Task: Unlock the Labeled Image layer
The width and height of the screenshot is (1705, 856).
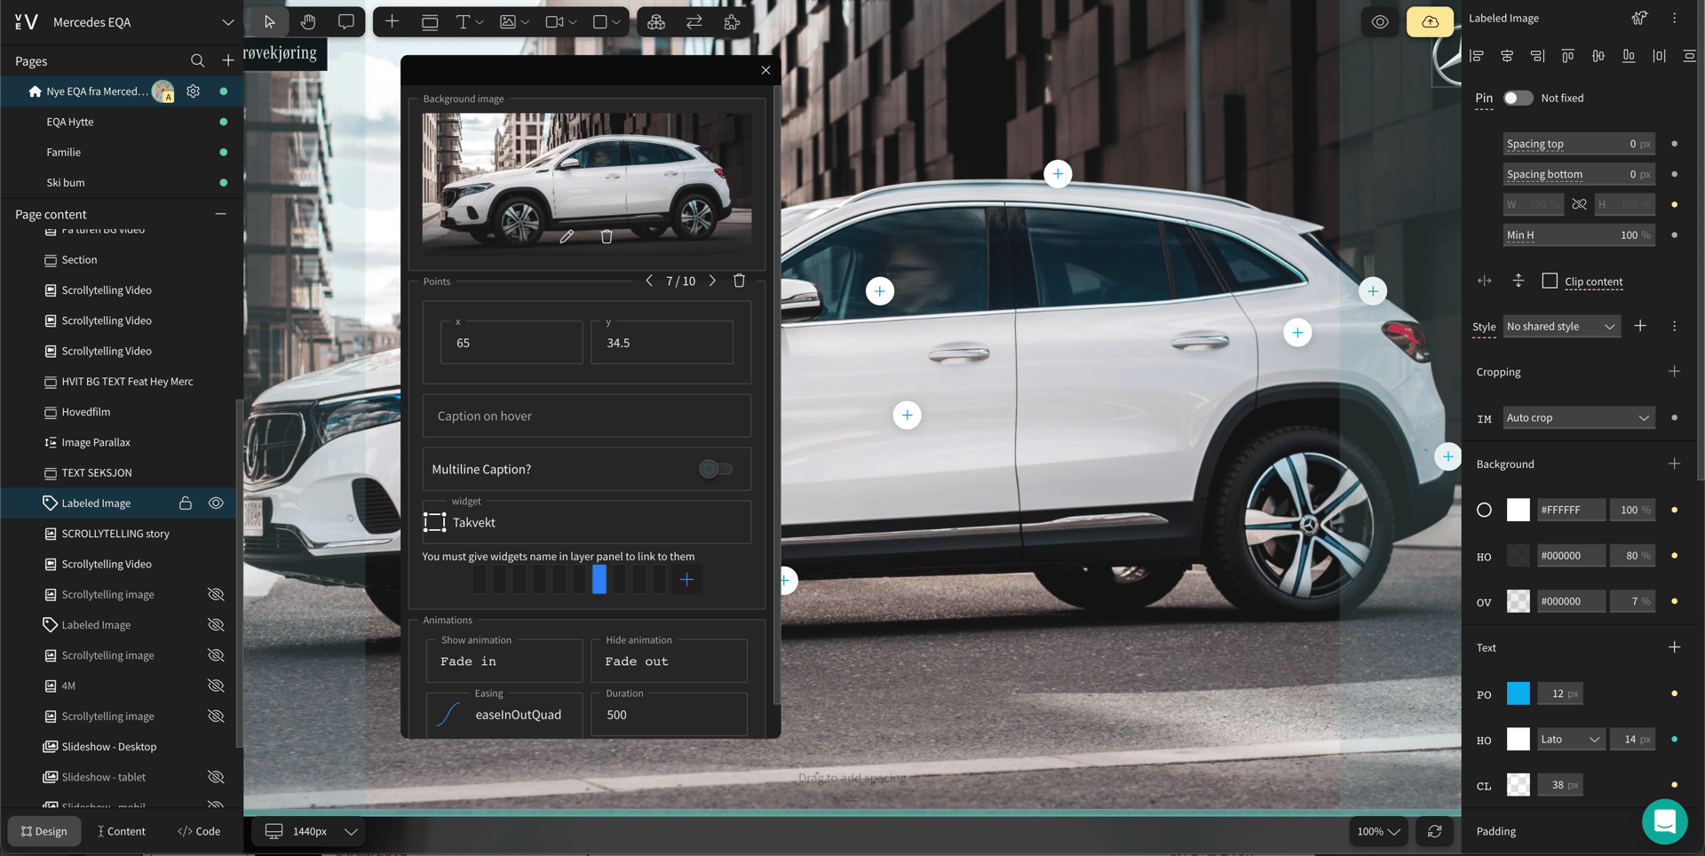Action: pyautogui.click(x=186, y=503)
